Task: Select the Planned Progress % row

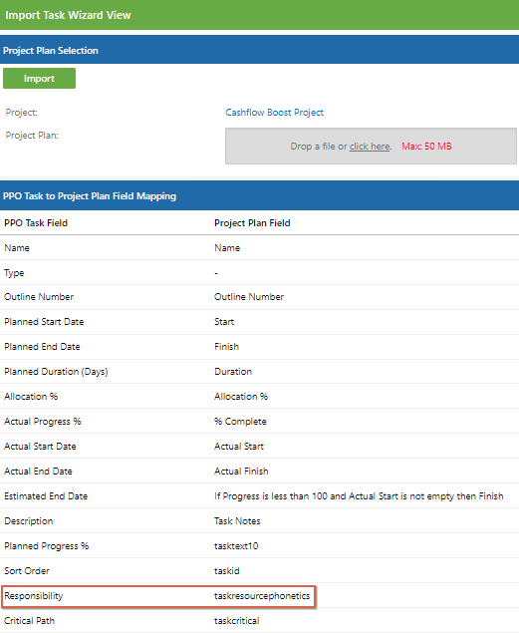Action: coord(259,546)
